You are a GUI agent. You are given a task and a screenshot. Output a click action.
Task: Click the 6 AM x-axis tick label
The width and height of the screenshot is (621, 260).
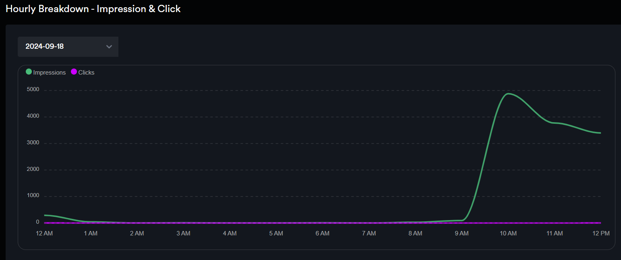[x=322, y=233]
